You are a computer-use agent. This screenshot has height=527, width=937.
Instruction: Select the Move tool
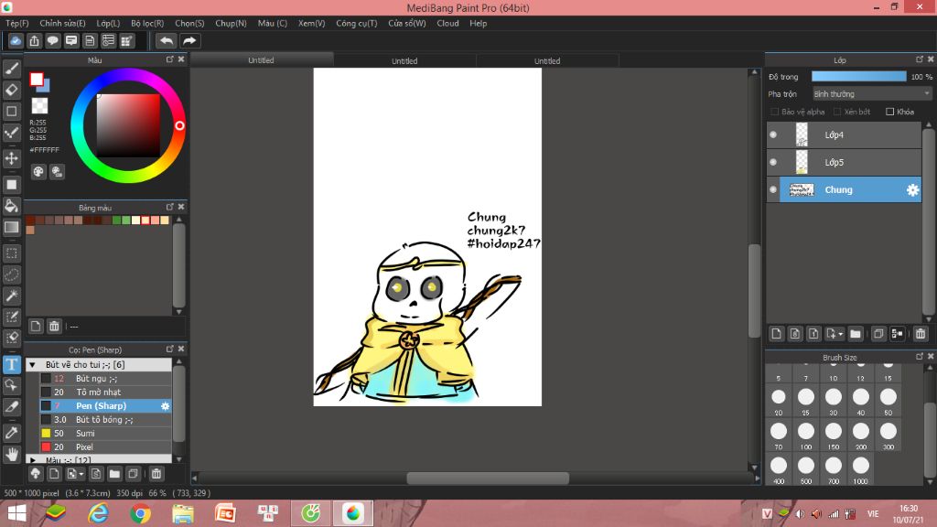(11, 158)
